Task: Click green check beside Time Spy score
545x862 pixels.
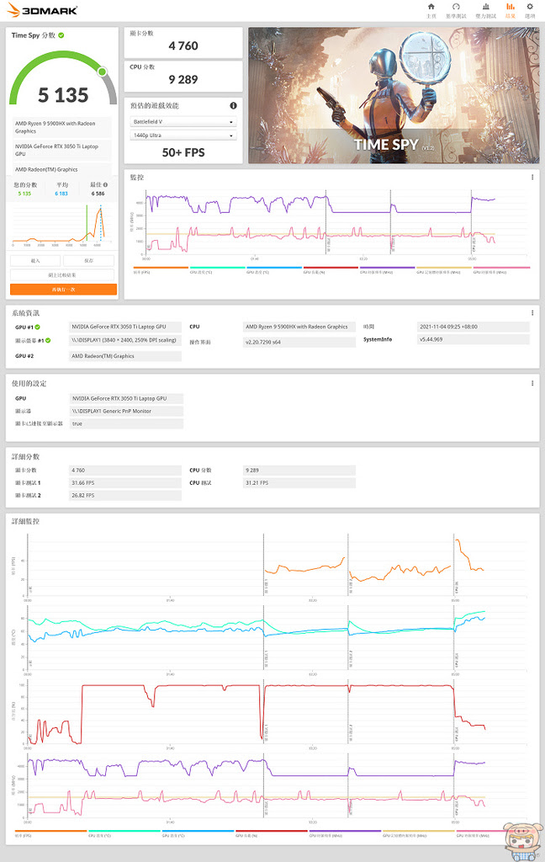Action: click(x=61, y=35)
